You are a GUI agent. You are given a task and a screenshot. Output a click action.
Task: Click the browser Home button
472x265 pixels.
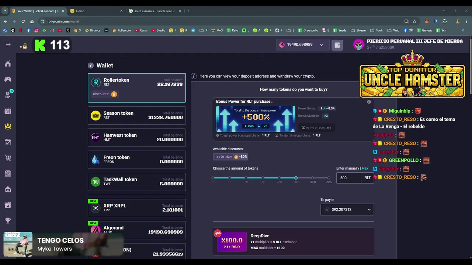[32, 21]
